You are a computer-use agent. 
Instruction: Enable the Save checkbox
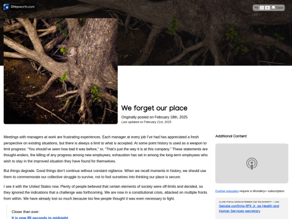pos(273,7)
